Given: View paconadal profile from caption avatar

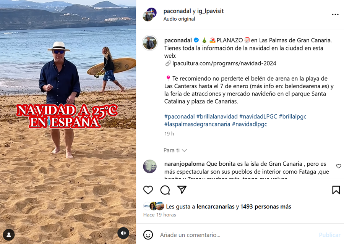Looking at the screenshot, I should 150,43.
